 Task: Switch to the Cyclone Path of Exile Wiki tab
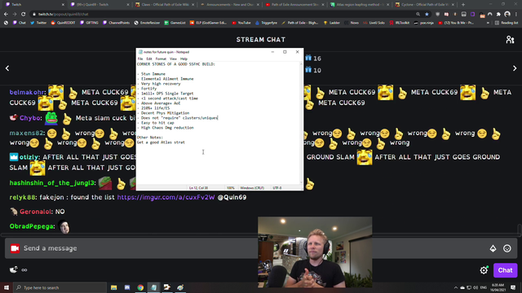click(x=424, y=5)
